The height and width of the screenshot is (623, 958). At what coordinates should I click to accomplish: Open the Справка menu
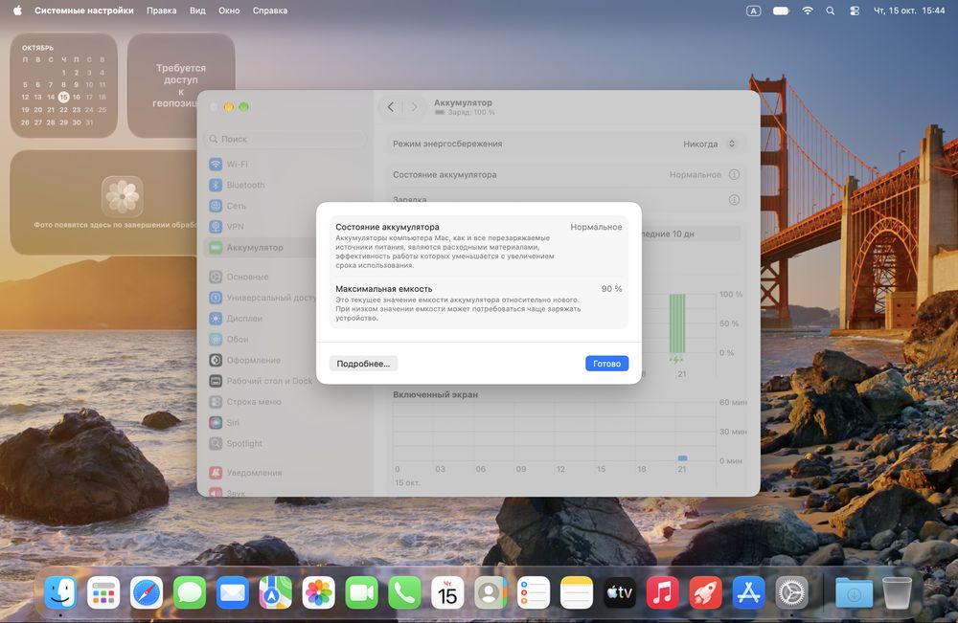point(270,11)
